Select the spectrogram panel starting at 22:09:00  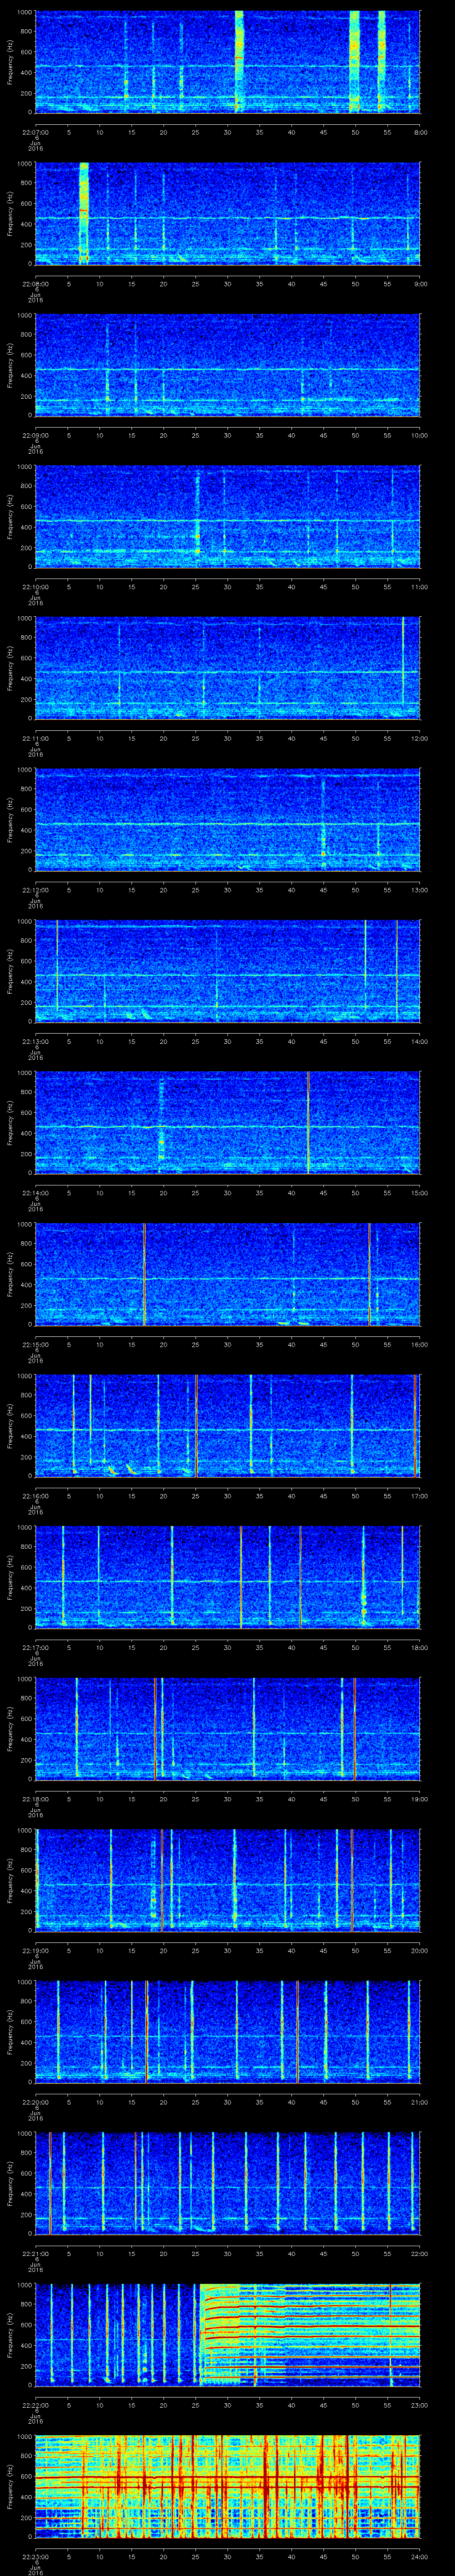point(227,365)
